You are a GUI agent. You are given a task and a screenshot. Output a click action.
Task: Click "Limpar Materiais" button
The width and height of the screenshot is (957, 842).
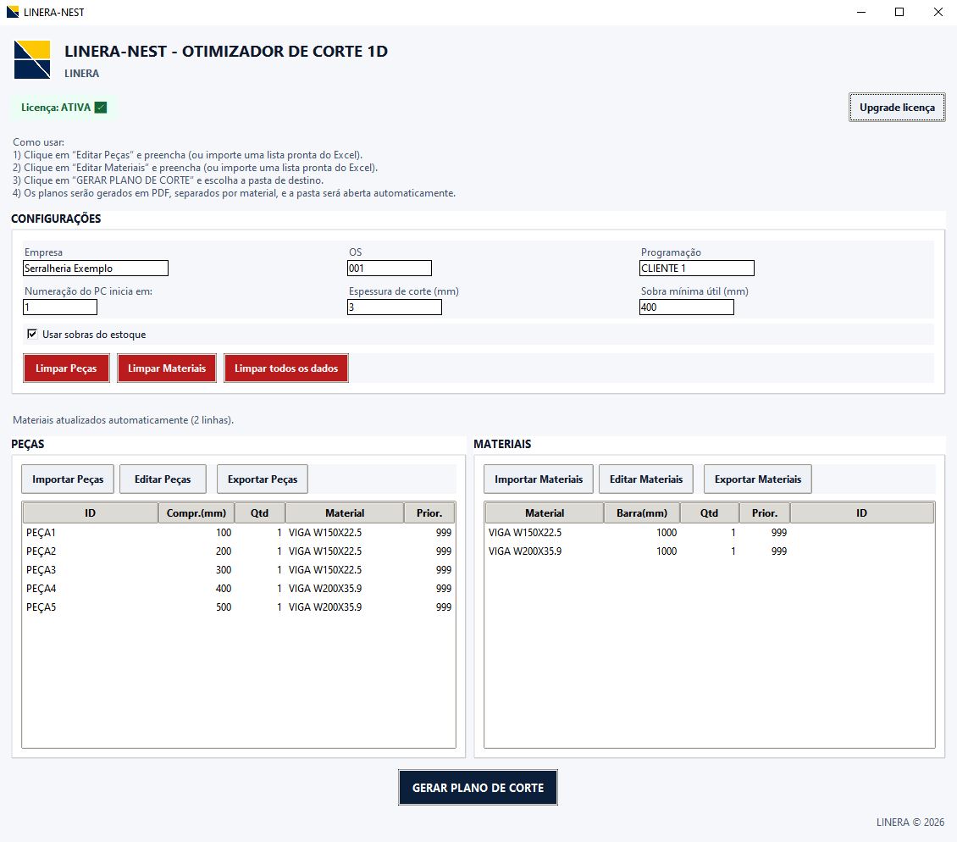[167, 368]
